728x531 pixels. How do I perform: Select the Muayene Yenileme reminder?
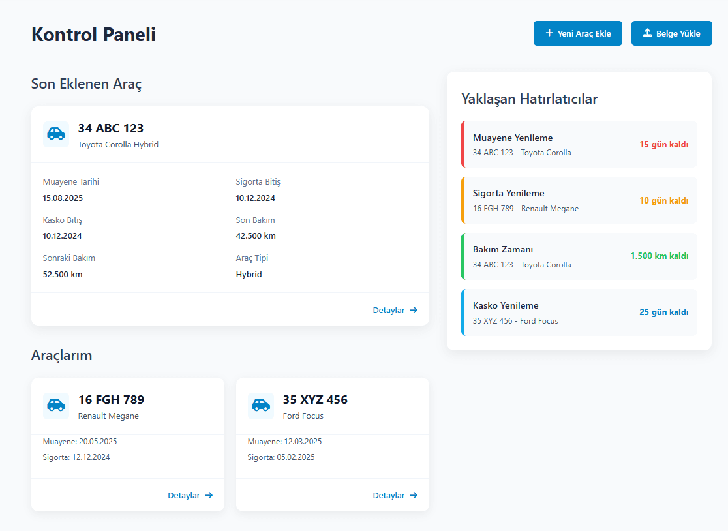579,144
